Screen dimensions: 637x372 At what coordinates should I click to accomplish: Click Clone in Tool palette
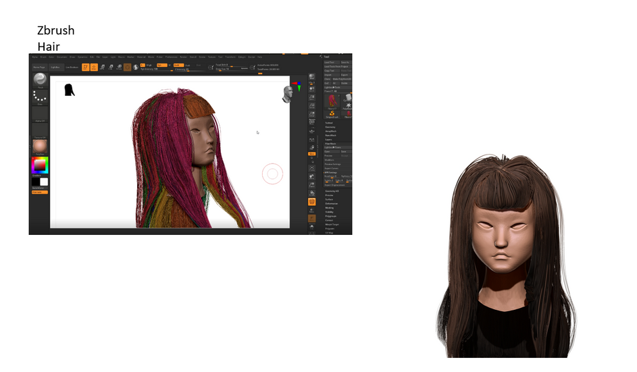click(328, 79)
